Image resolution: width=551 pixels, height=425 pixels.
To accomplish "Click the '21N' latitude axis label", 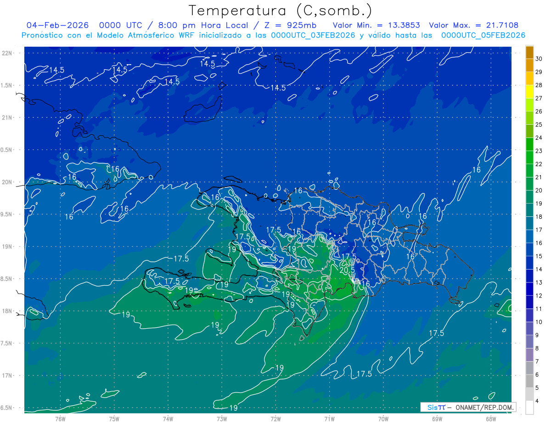I will 7,117.
